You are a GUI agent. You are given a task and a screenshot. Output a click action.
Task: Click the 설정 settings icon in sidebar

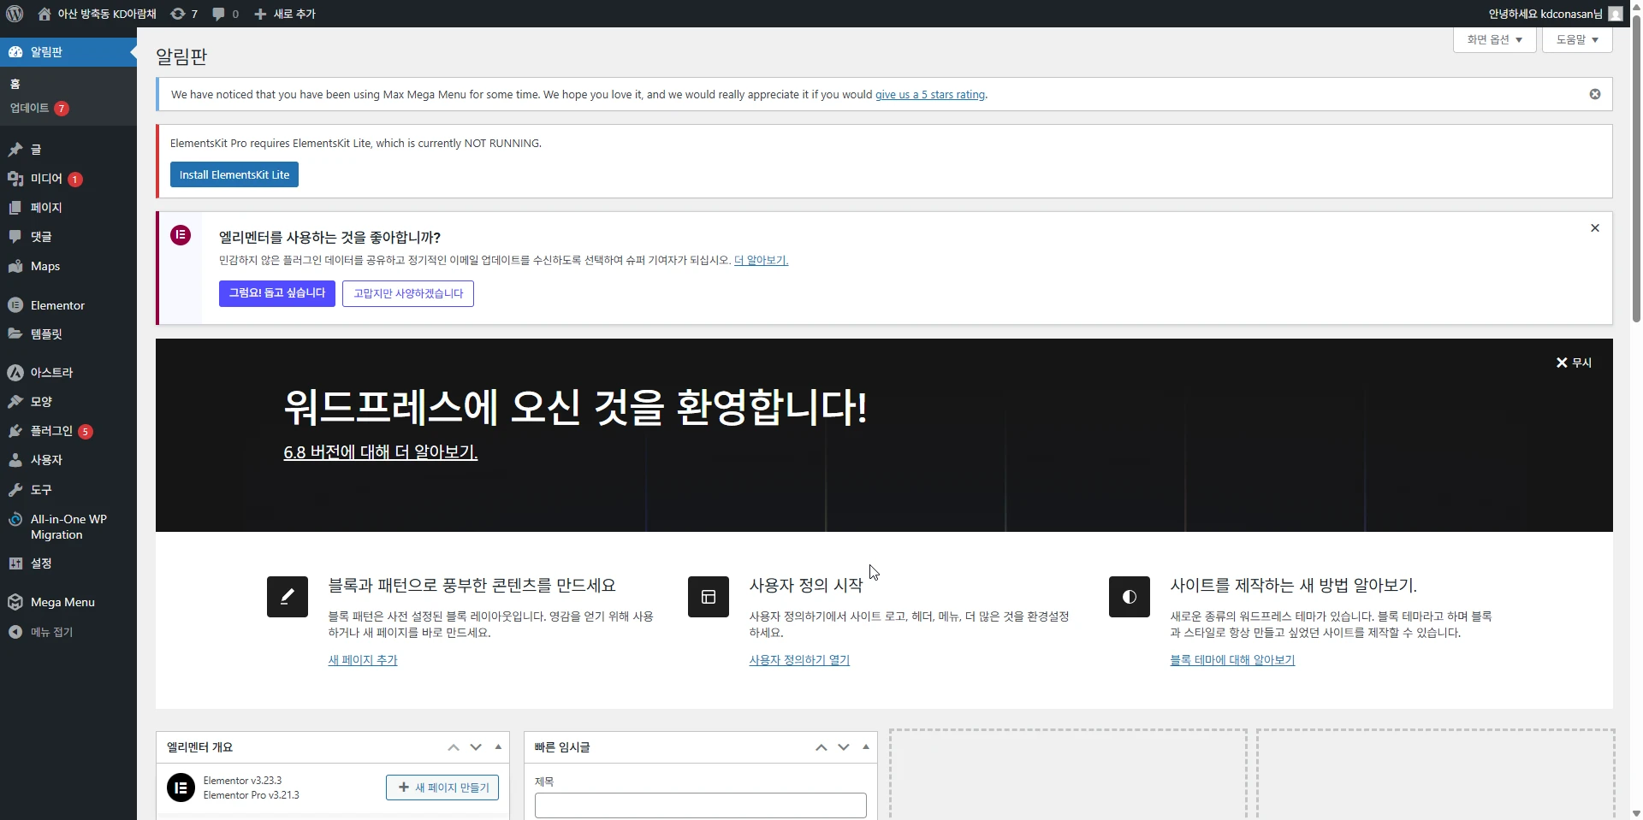[15, 563]
